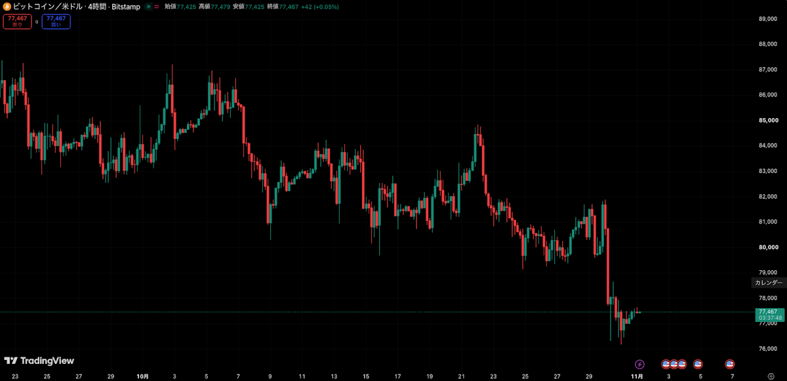Click the orange Bitcoin symbol logo

point(6,6)
